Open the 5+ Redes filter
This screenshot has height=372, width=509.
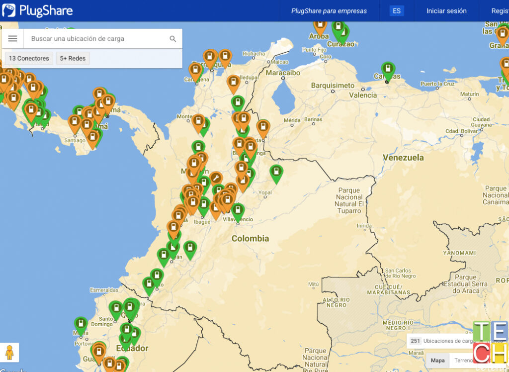(x=73, y=58)
